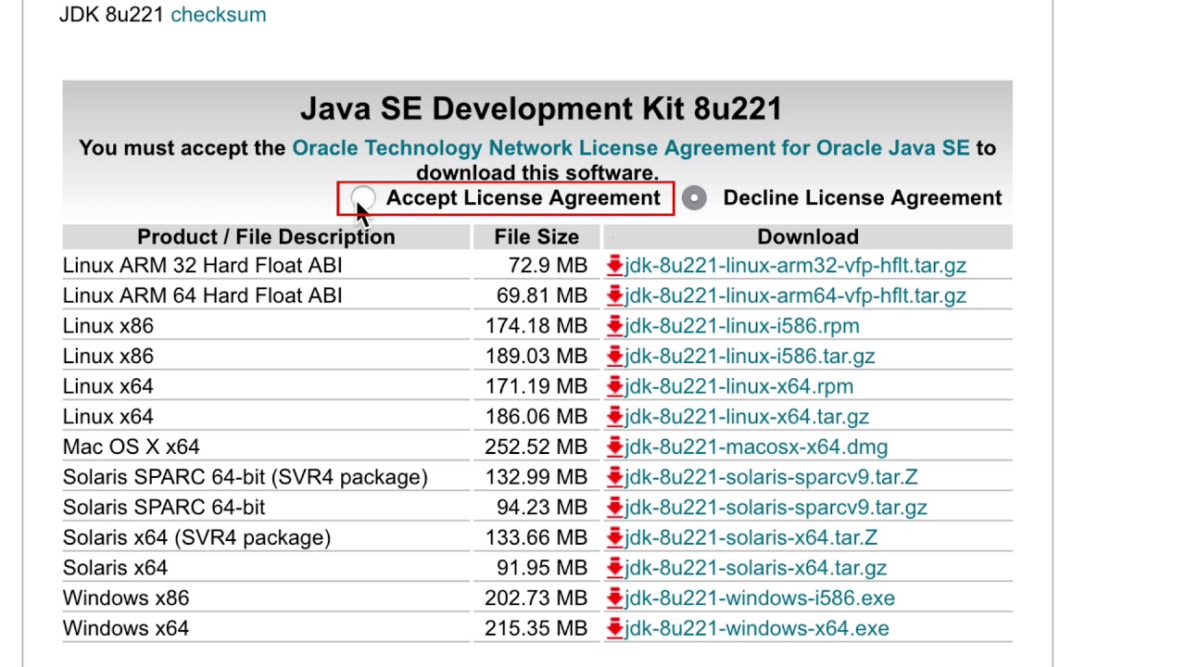Image resolution: width=1186 pixels, height=667 pixels.
Task: Click download icon for linux-arm32-vfp-hflt.tar.gz
Action: [614, 266]
